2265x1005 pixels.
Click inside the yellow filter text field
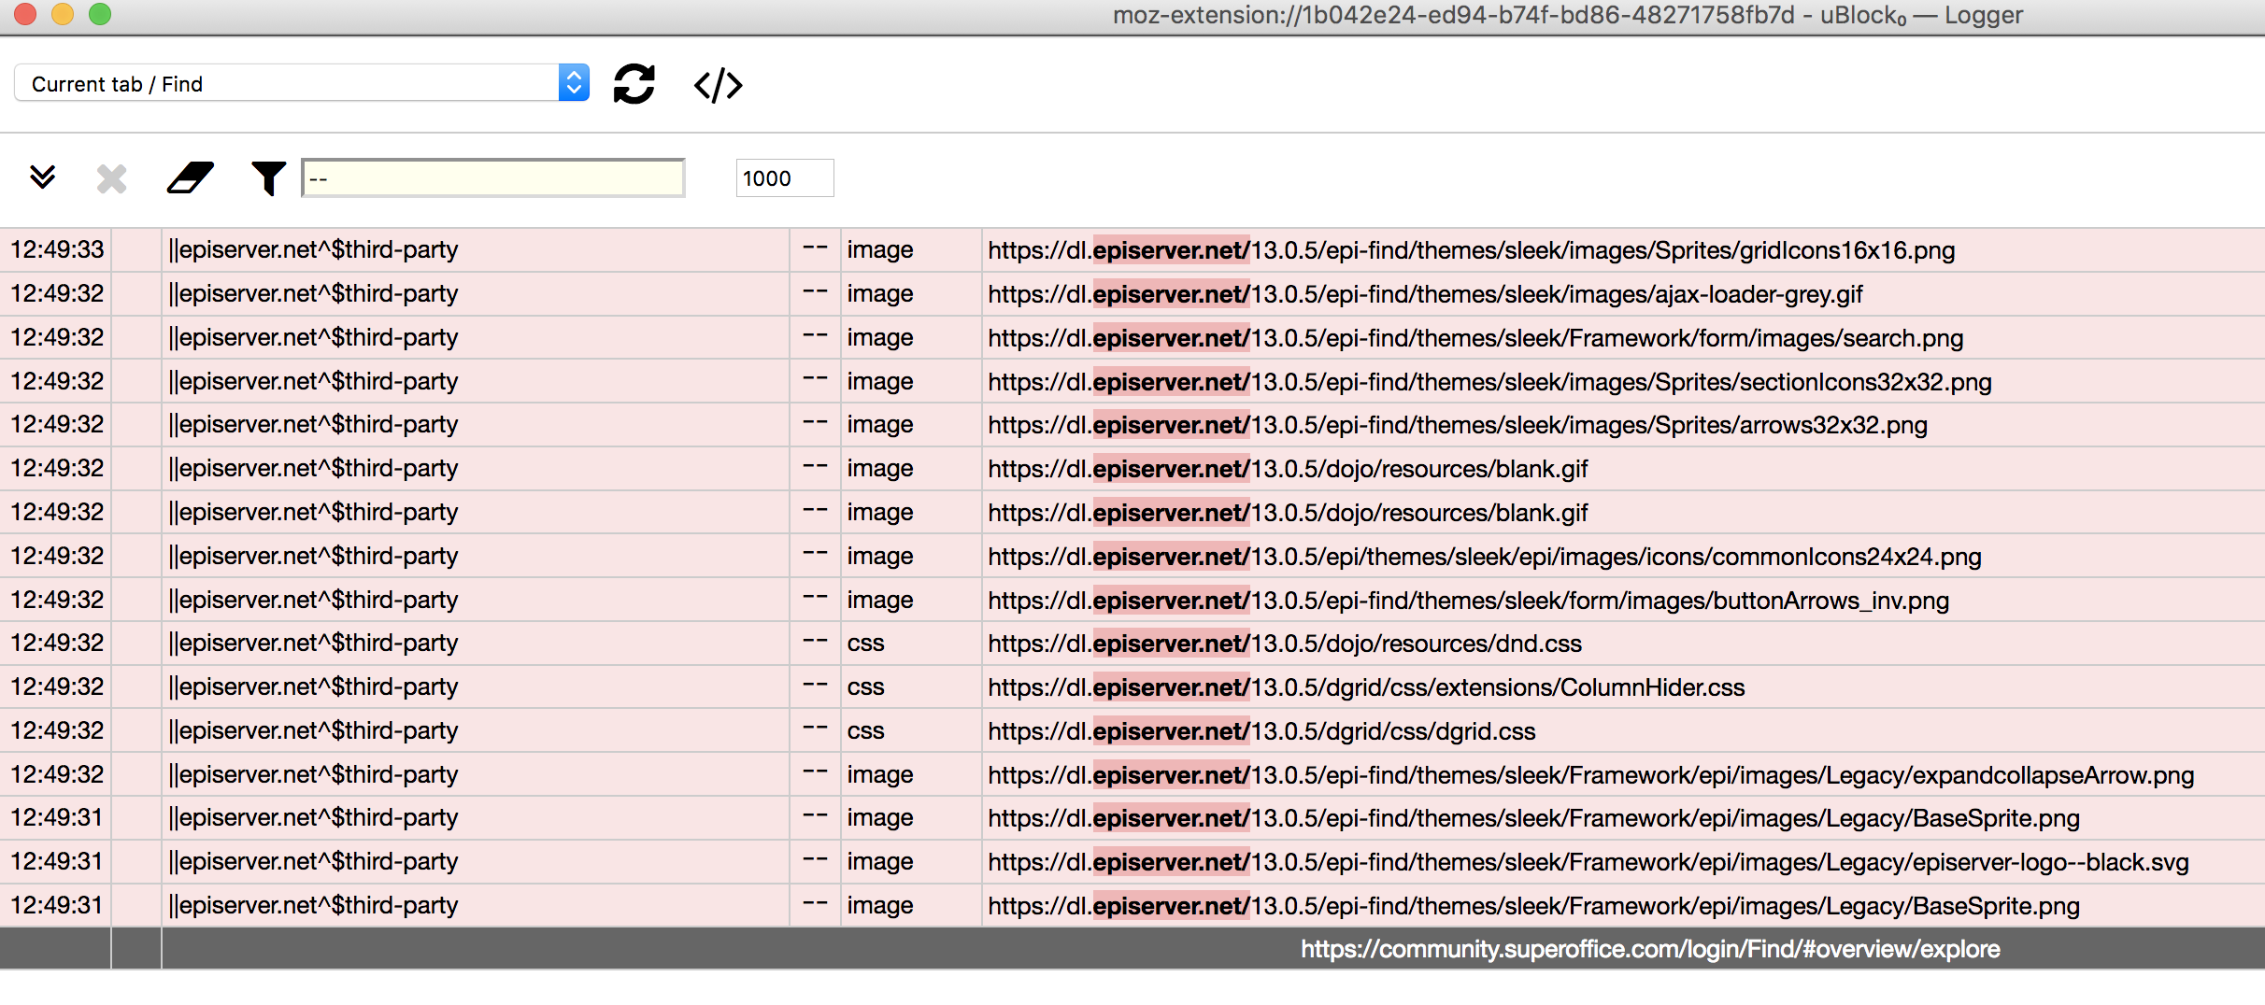click(492, 177)
